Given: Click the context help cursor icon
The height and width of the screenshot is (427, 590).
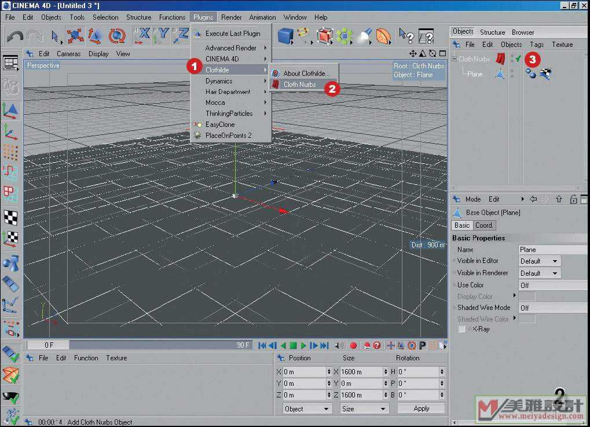Looking at the screenshot, I should tap(406, 36).
